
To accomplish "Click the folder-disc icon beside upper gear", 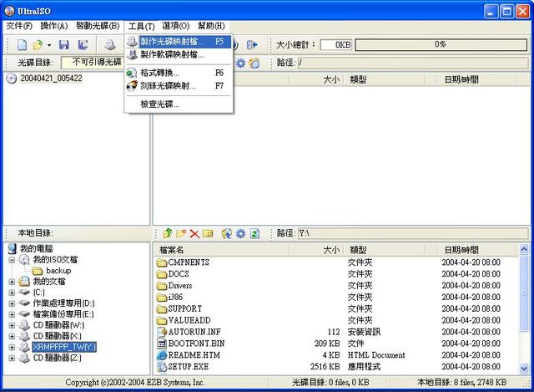I will (254, 64).
